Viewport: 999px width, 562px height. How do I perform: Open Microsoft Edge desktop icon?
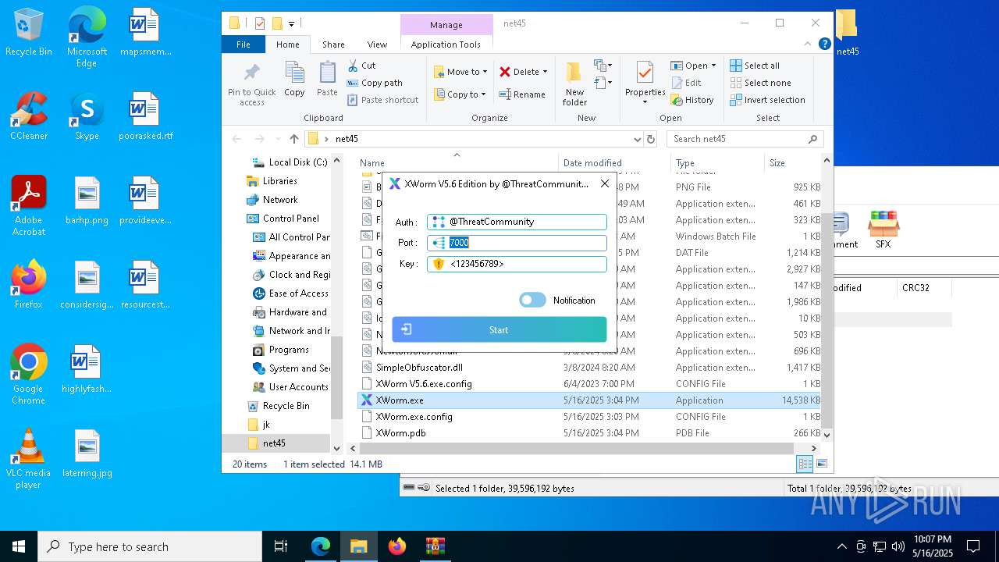click(87, 37)
